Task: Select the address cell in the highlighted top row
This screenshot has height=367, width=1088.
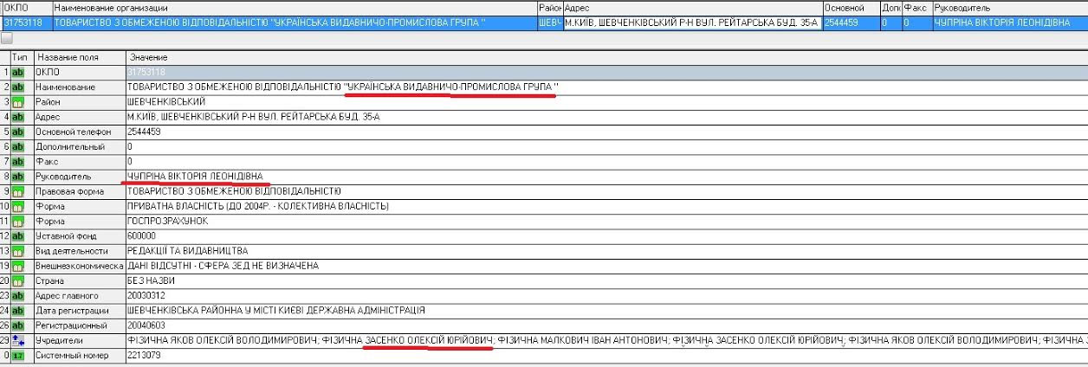Action: 691,23
